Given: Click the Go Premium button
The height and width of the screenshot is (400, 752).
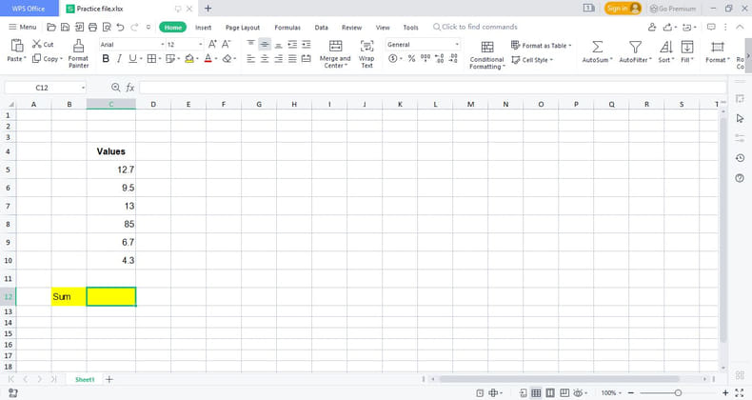Looking at the screenshot, I should tap(672, 9).
